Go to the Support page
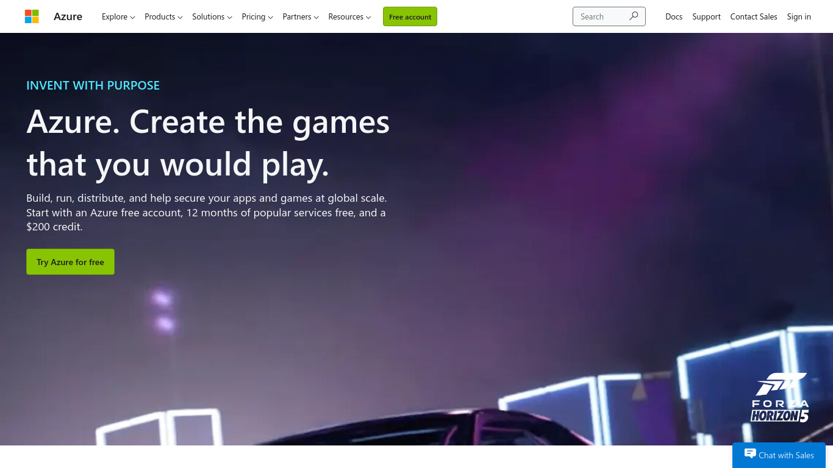The height and width of the screenshot is (468, 833). pyautogui.click(x=706, y=16)
